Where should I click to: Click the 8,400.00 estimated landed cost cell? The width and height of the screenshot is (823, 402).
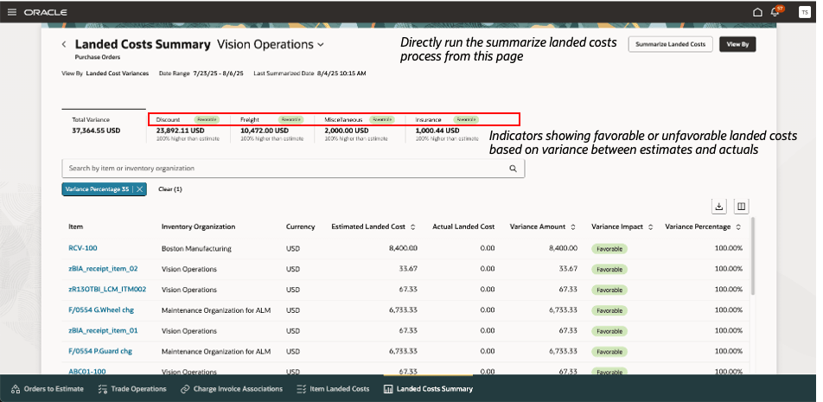coord(403,248)
